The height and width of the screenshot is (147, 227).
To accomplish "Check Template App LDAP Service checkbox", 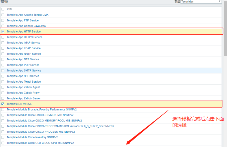I will point(3,48).
